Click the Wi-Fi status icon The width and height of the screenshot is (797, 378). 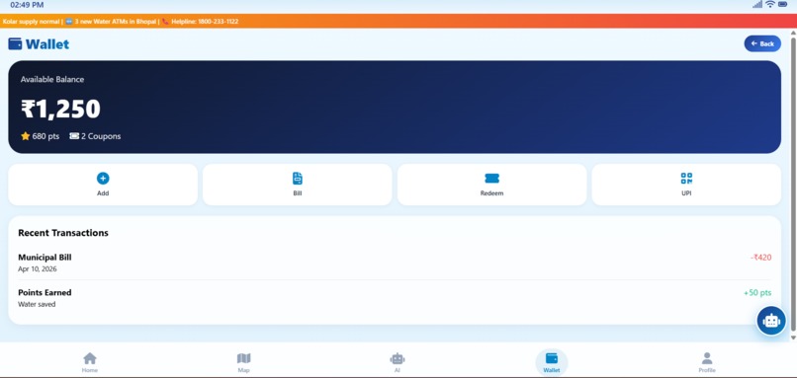click(x=770, y=4)
